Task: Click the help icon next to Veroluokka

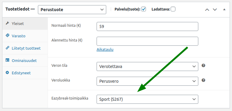Action: pos(203,80)
